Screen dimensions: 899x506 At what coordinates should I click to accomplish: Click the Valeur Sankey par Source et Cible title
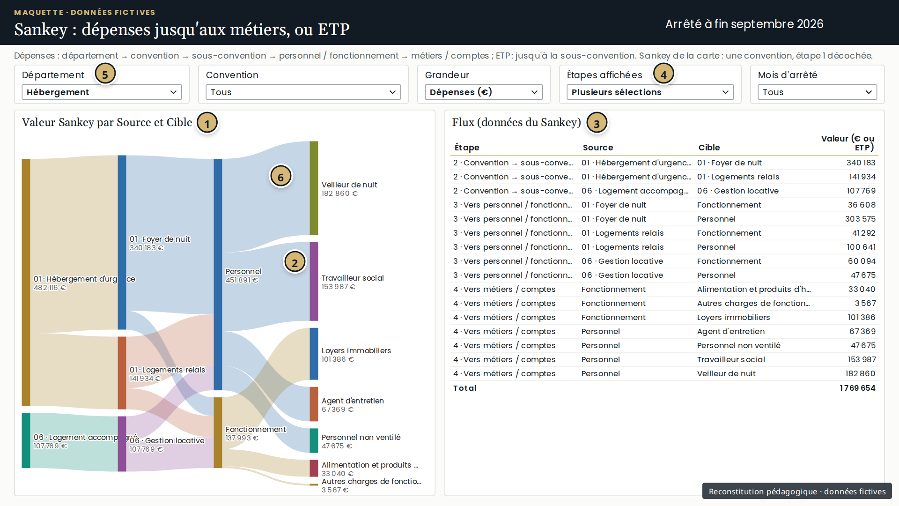pos(107,122)
